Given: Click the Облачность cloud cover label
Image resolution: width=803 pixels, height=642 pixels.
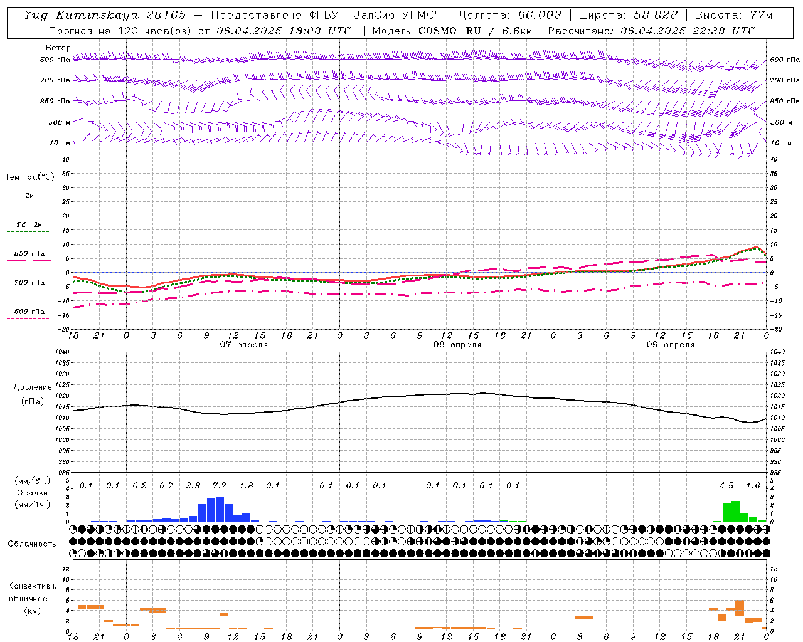Looking at the screenshot, I should click(32, 544).
